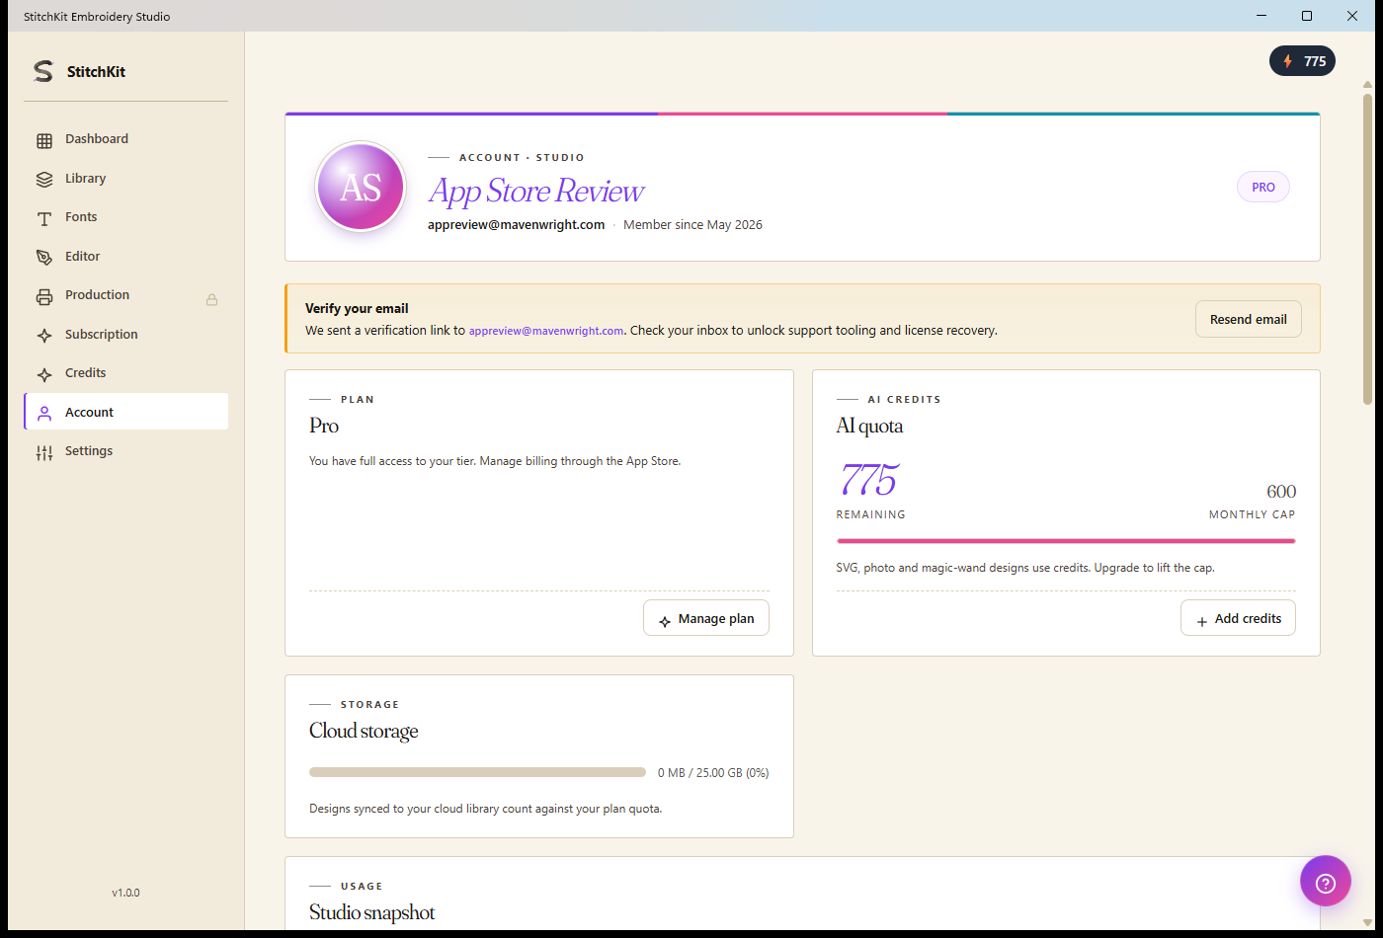Image resolution: width=1383 pixels, height=938 pixels.
Task: Click the appreview@mavenwright.com link in the verify banner
Action: tap(546, 331)
